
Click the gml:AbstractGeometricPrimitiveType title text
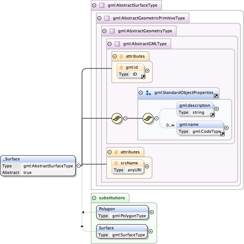click(149, 18)
